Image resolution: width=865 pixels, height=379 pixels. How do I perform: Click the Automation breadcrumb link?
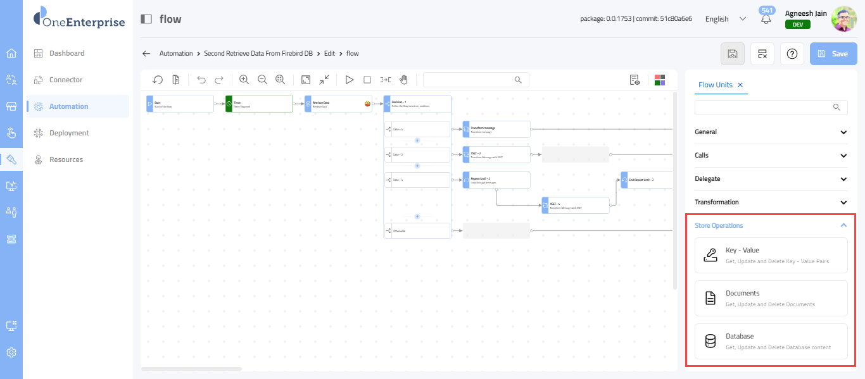point(176,54)
